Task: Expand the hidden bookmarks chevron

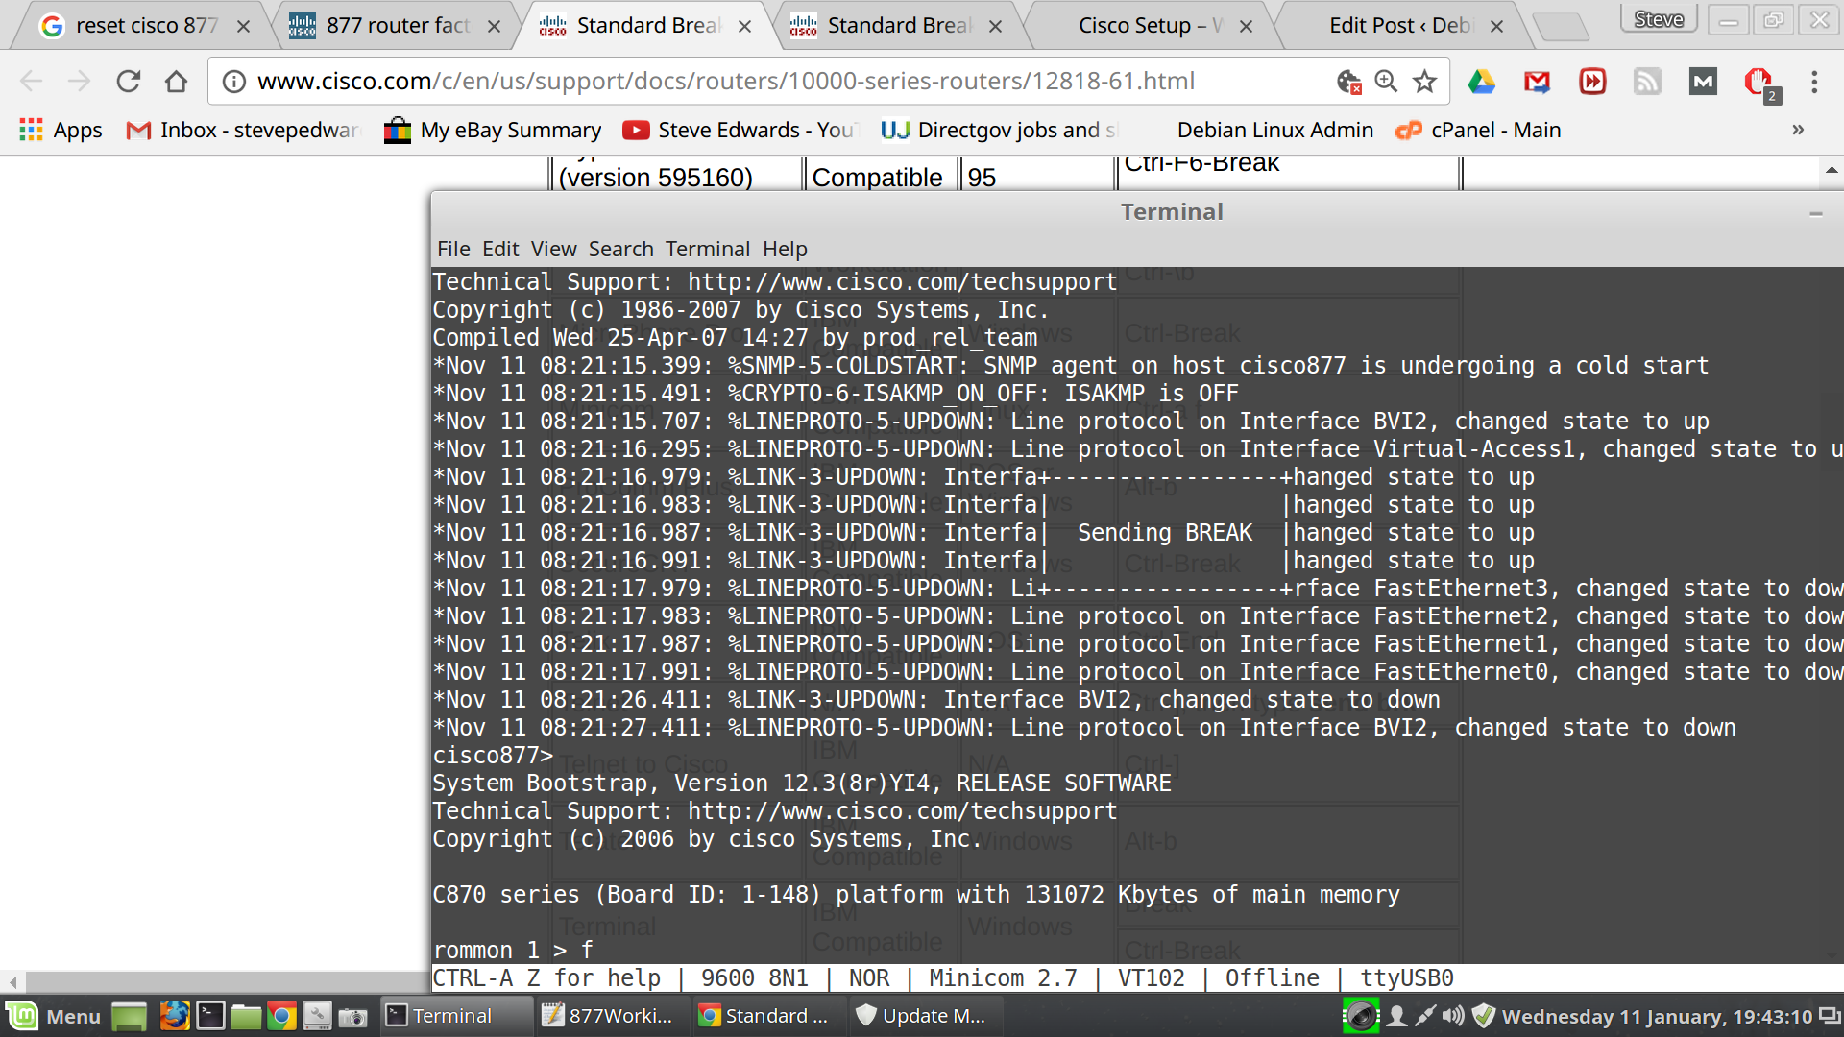Action: coord(1797,130)
